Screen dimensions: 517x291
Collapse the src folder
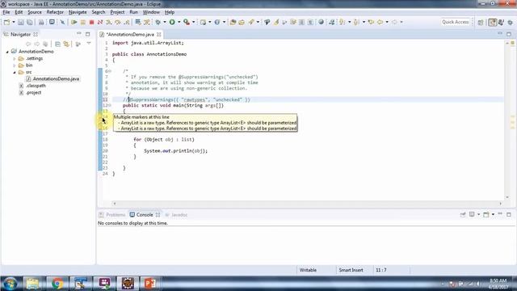(x=15, y=72)
